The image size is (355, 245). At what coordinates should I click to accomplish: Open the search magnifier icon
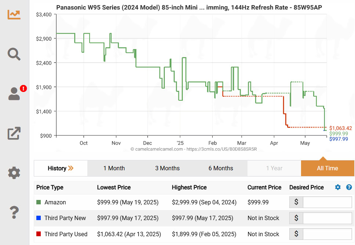coord(14,54)
